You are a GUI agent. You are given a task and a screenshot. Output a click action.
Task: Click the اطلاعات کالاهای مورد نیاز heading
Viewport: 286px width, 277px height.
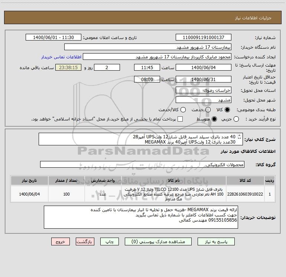pos(248,151)
